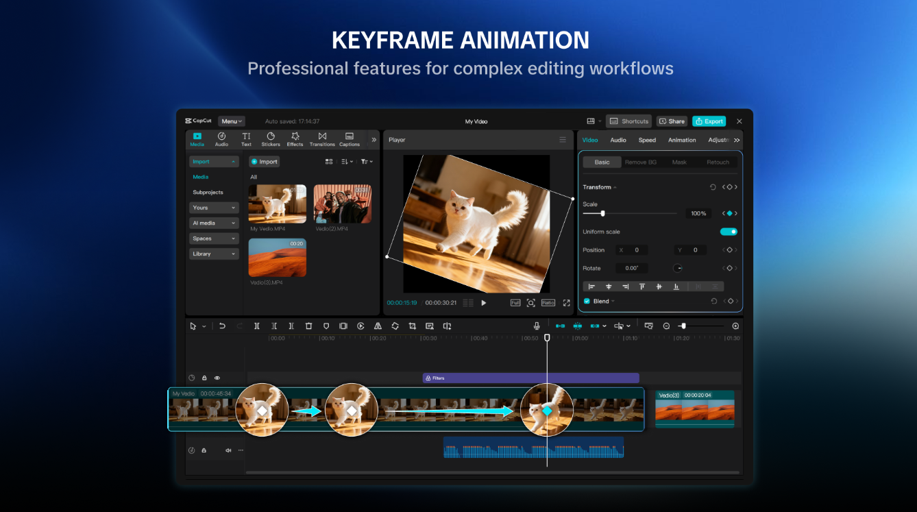Uncheck the Blend checkbox
Screen dimensions: 917x512
(x=587, y=302)
